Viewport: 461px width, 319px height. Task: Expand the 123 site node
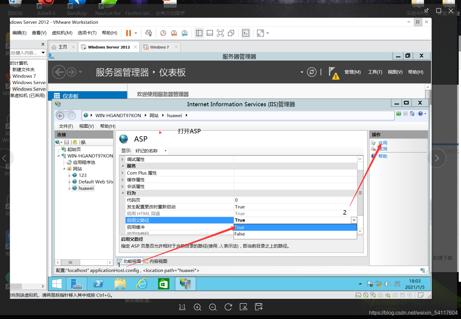[69, 175]
